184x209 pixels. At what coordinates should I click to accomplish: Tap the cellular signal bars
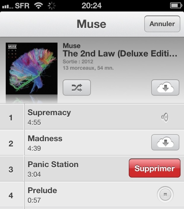tap(8, 6)
